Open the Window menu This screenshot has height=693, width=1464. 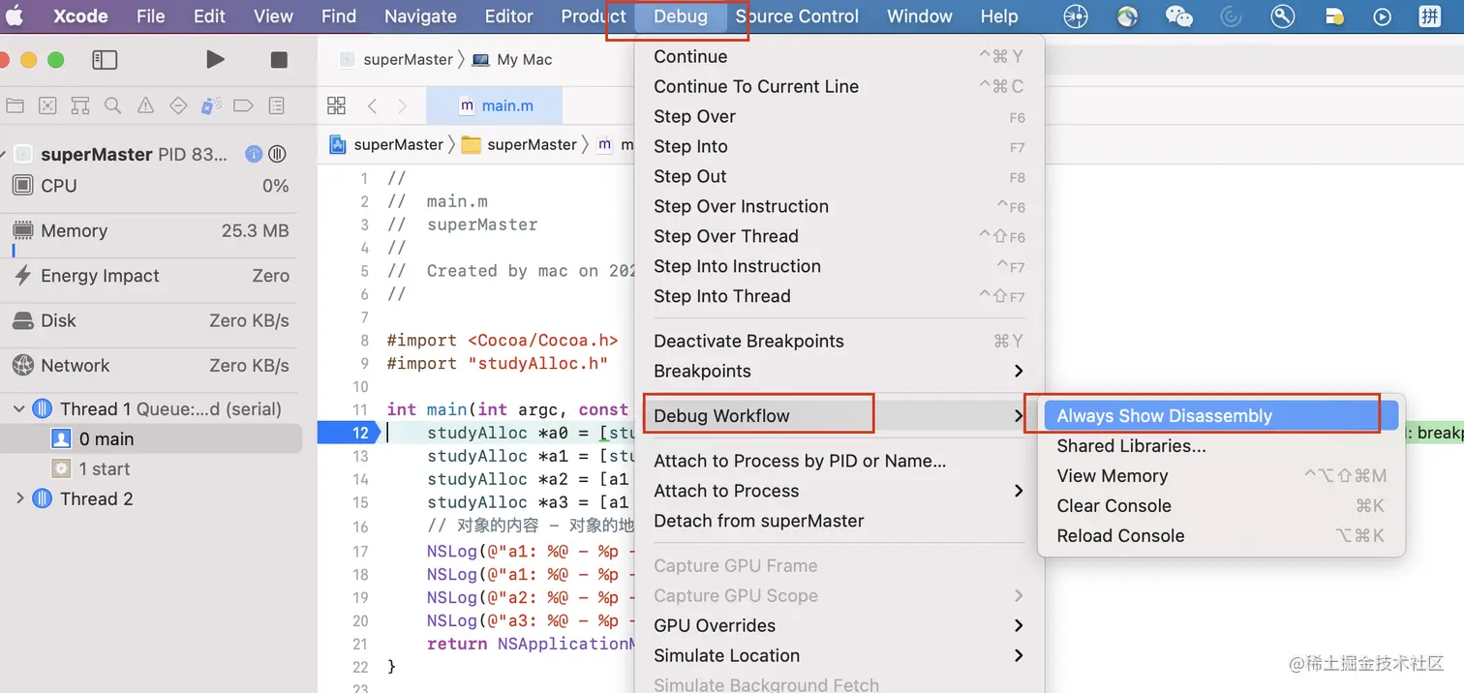point(920,16)
